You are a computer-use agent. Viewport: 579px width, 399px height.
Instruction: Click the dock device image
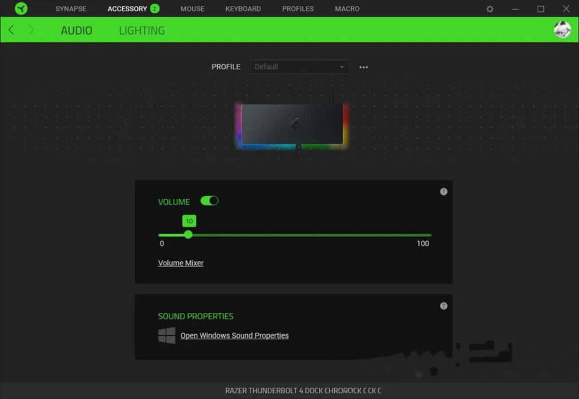click(292, 125)
